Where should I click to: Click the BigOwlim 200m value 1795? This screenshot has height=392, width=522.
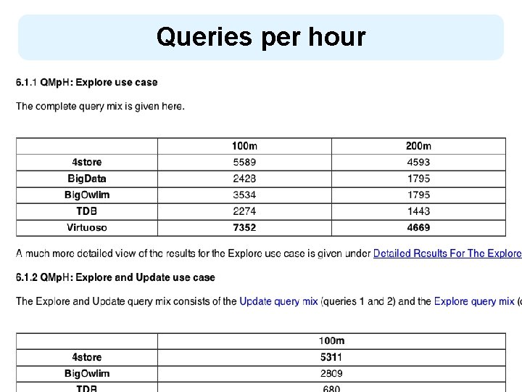418,195
